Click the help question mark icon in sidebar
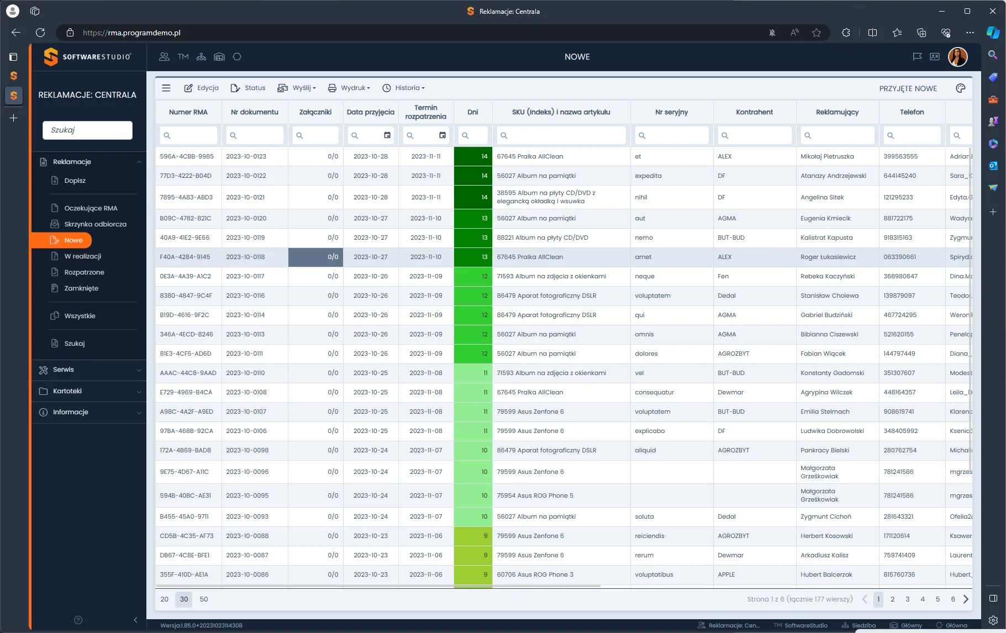Screen dimensions: 1006x633 [78, 620]
